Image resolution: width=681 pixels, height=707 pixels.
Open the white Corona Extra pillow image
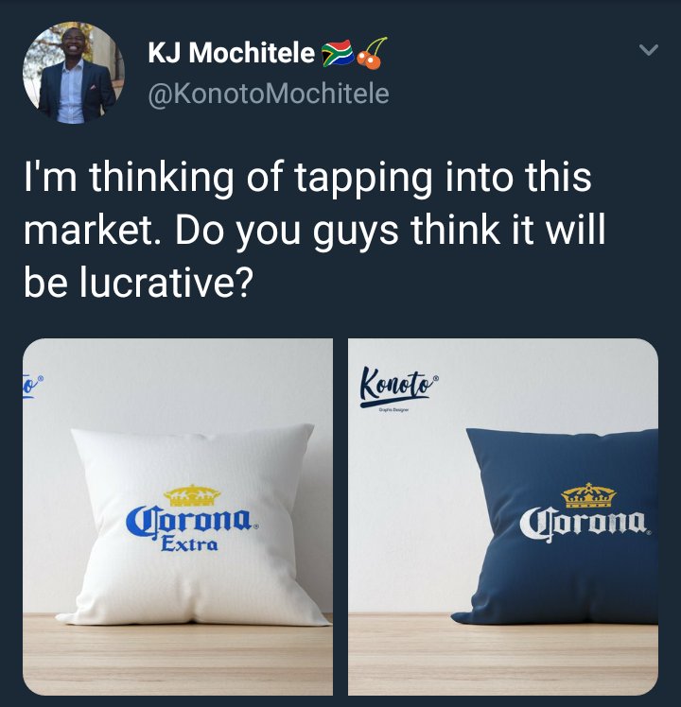pyautogui.click(x=178, y=517)
